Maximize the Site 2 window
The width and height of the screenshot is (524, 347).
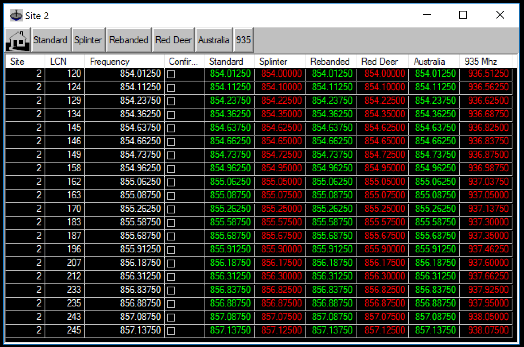pos(463,15)
